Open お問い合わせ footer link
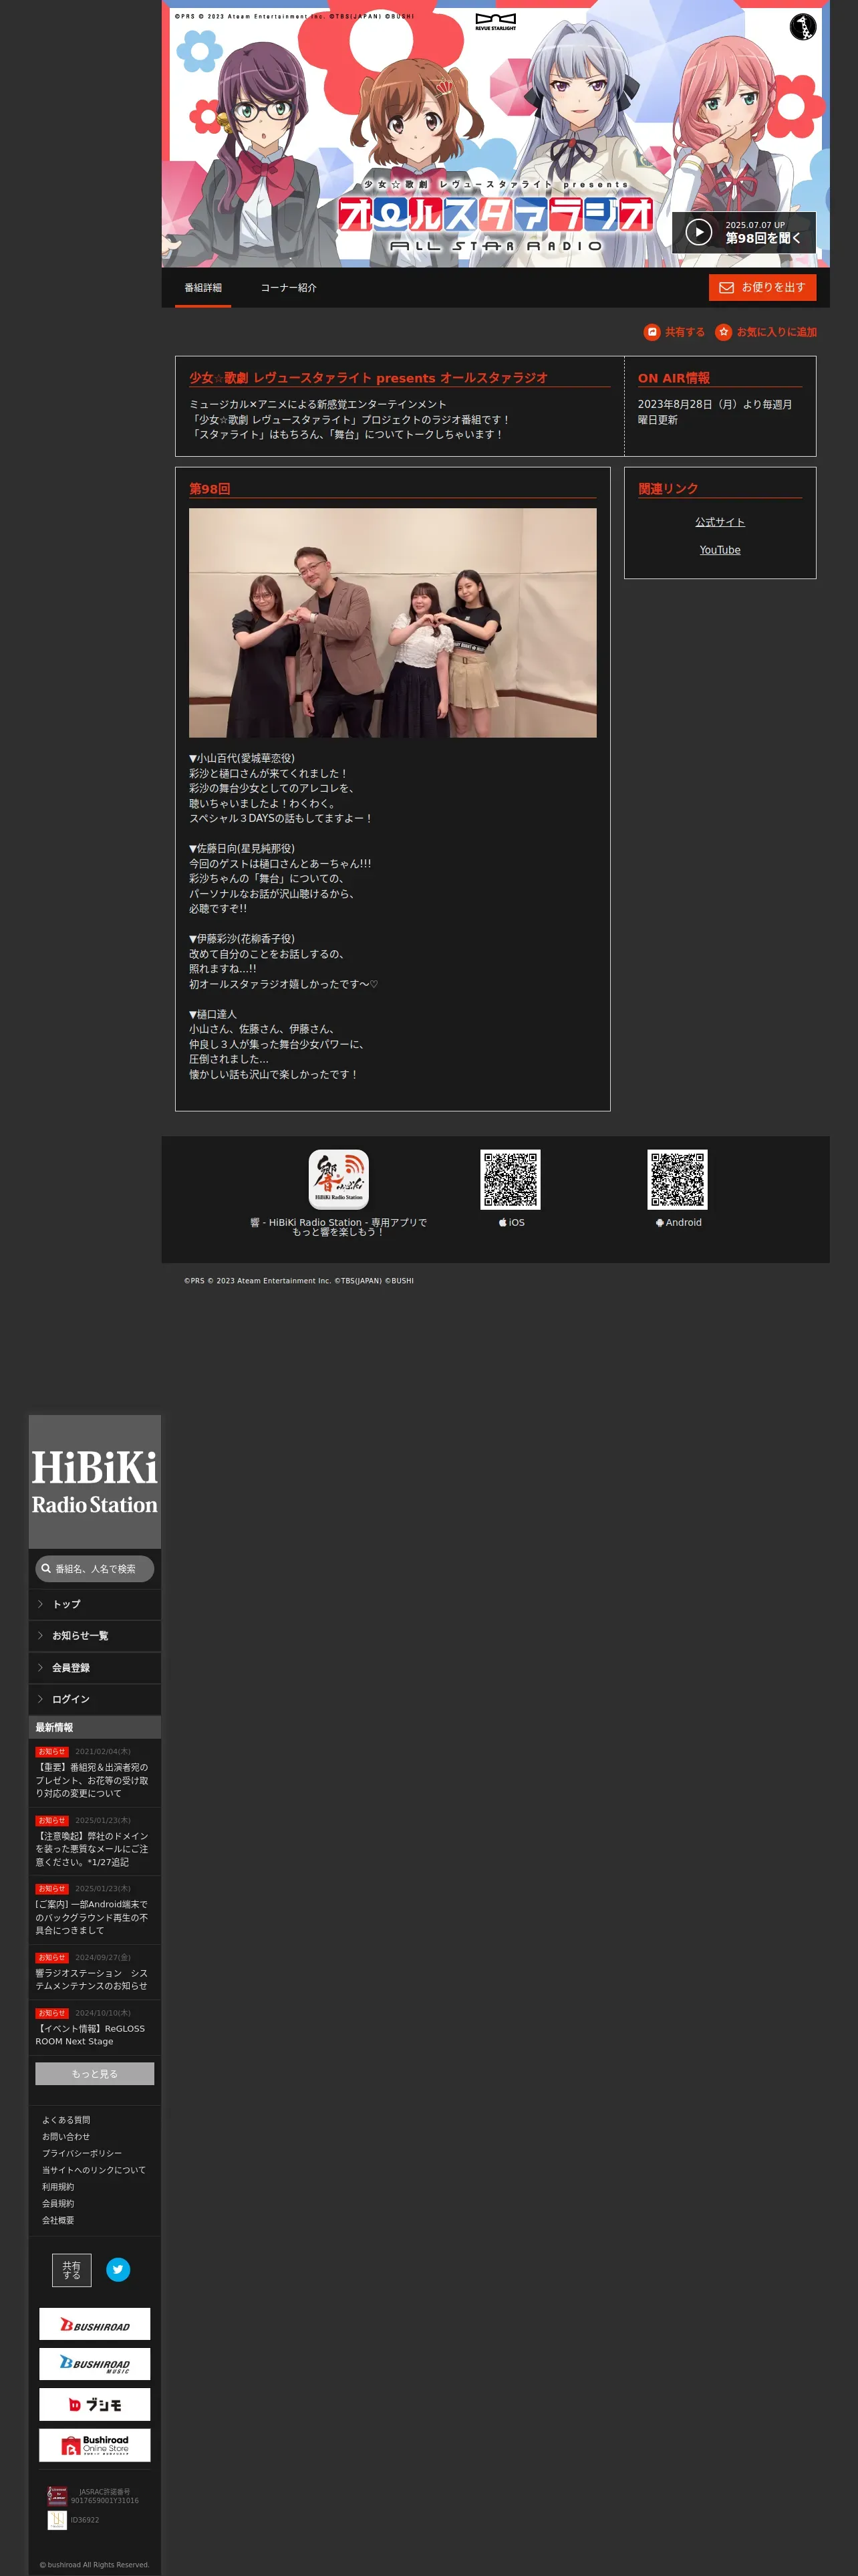Viewport: 858px width, 2576px height. [66, 2137]
